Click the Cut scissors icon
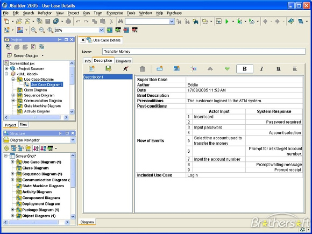 [111, 22]
